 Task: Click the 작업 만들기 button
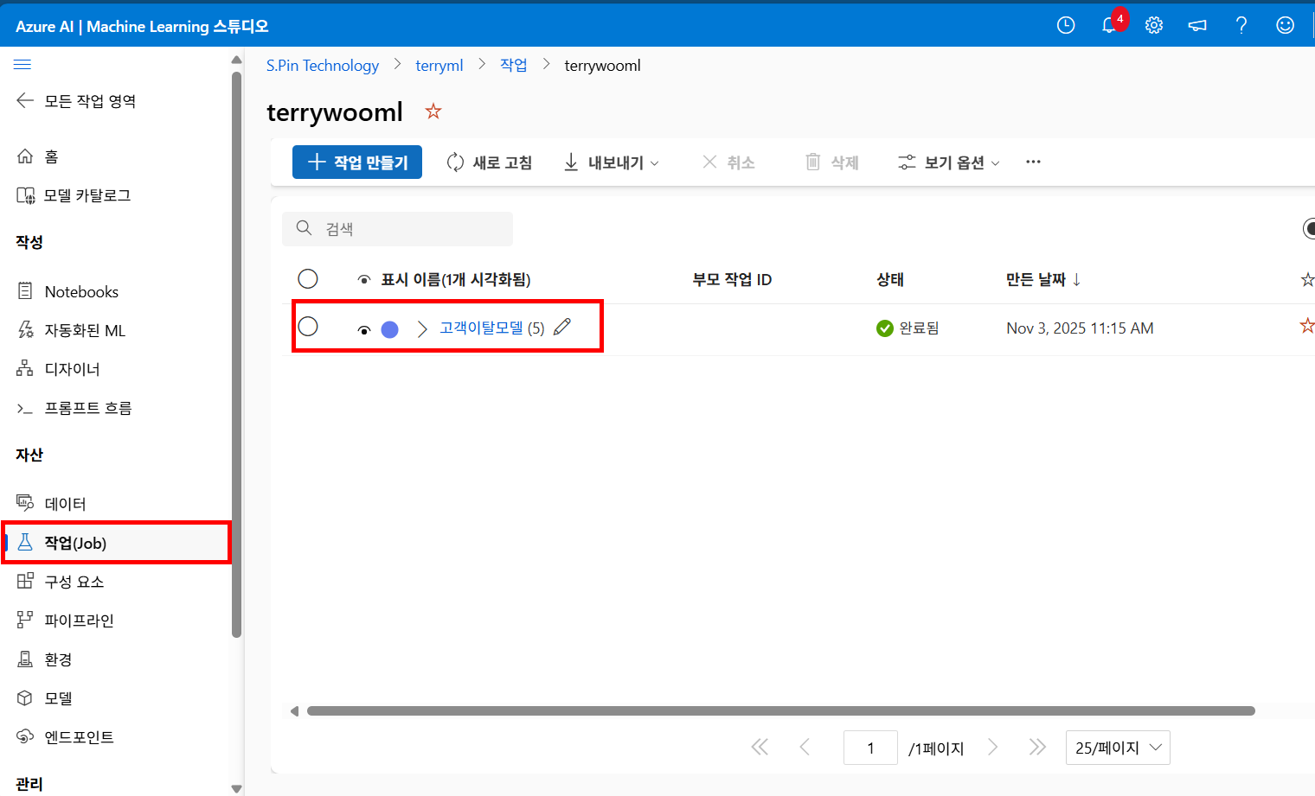coord(357,162)
